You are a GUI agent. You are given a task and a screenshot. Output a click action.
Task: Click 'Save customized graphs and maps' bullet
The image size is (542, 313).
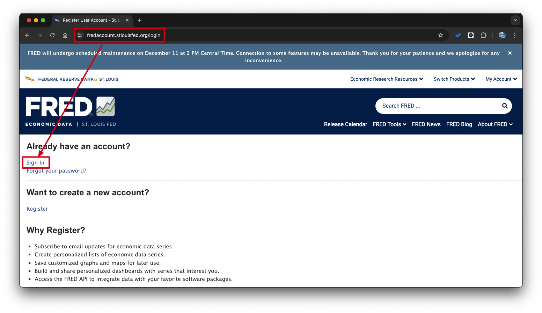click(98, 263)
